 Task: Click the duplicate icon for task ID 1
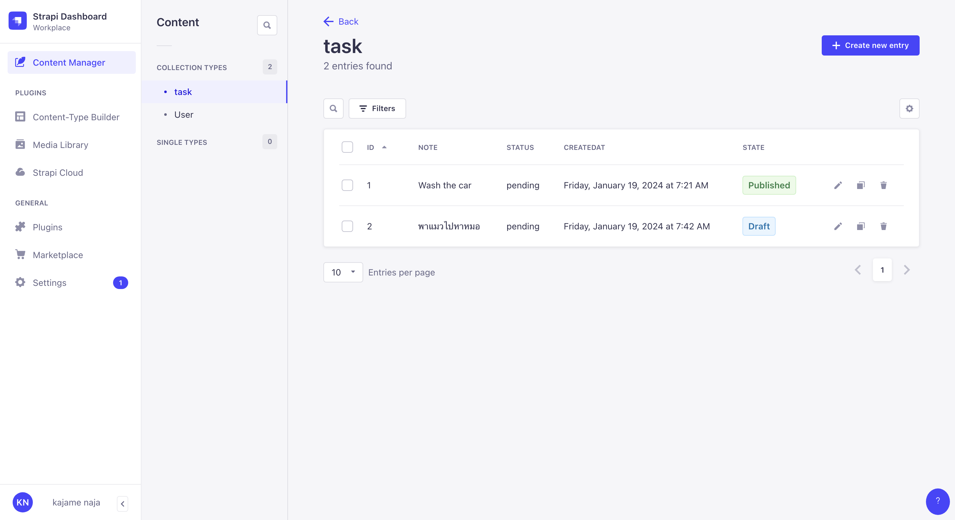coord(860,185)
